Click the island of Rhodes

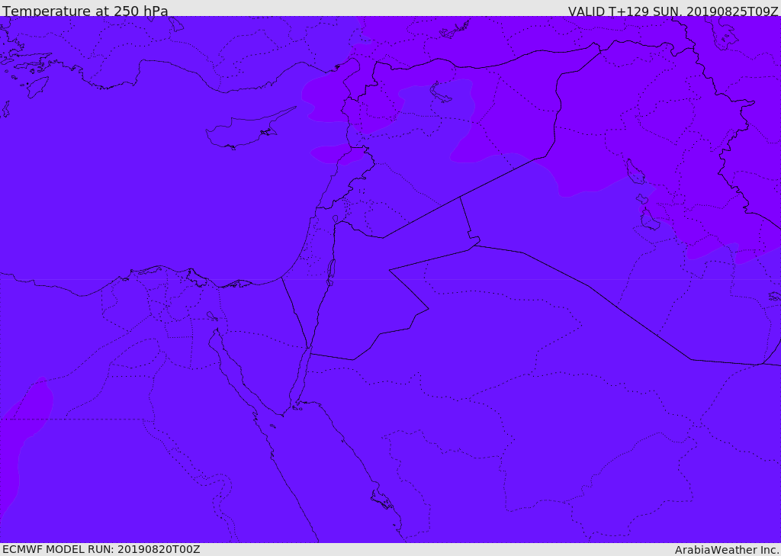pyautogui.click(x=37, y=87)
